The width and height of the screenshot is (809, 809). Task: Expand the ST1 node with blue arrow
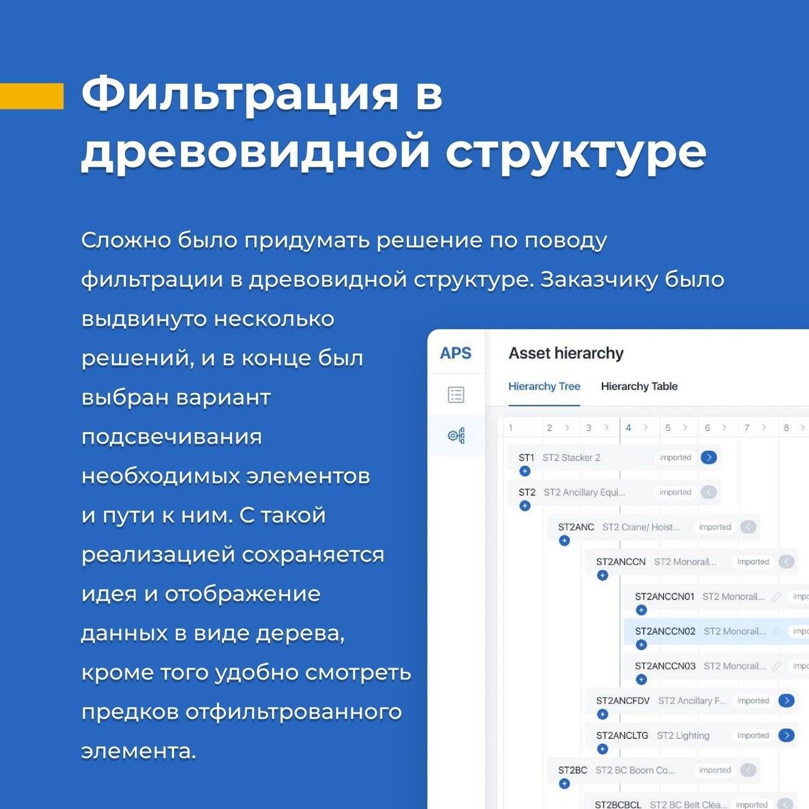point(709,458)
